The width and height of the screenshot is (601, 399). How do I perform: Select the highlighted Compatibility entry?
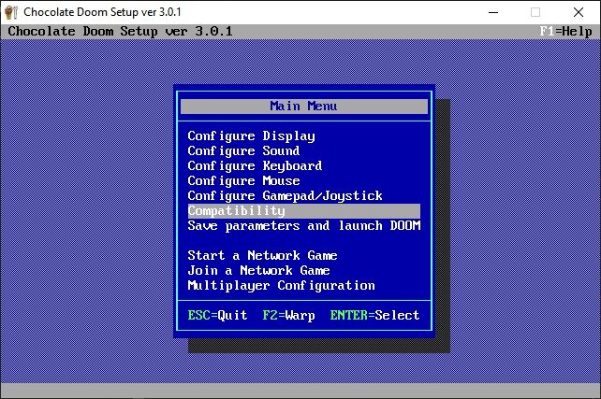(304, 211)
